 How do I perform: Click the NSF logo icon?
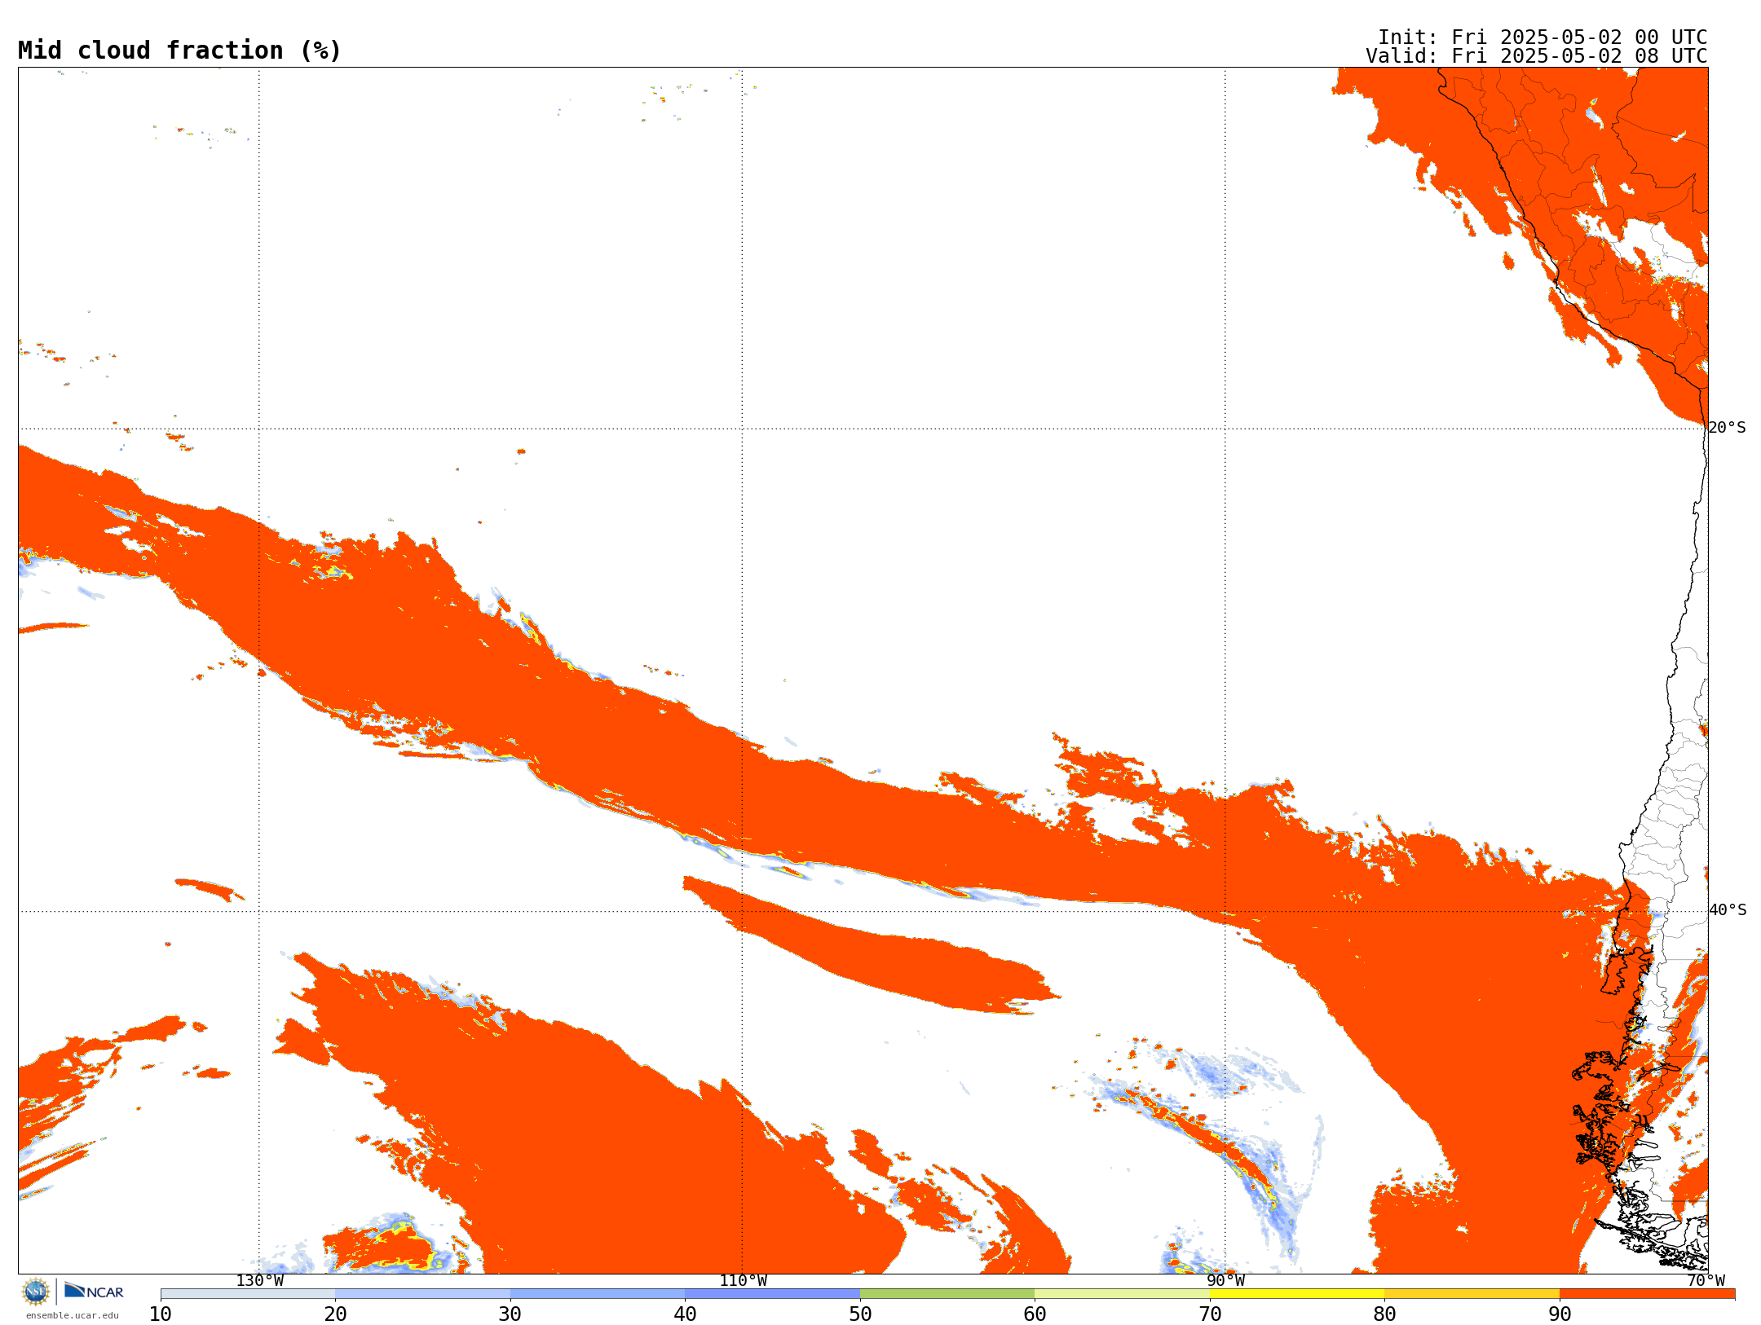[36, 1292]
